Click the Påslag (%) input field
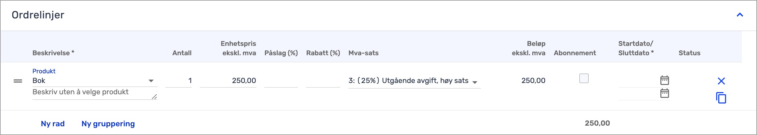 click(x=281, y=81)
